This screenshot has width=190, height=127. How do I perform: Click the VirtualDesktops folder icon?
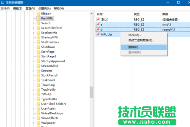click(38, 113)
